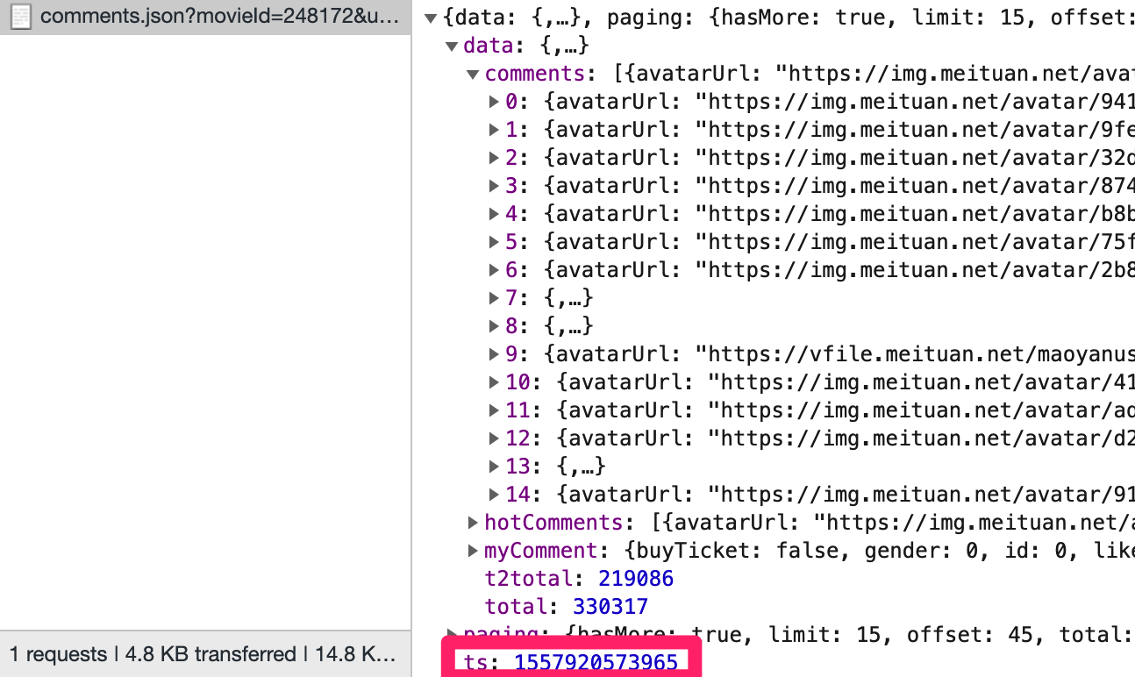This screenshot has height=677, width=1135.
Task: Click the '4.8 KB transferred' status text
Action: point(211,654)
